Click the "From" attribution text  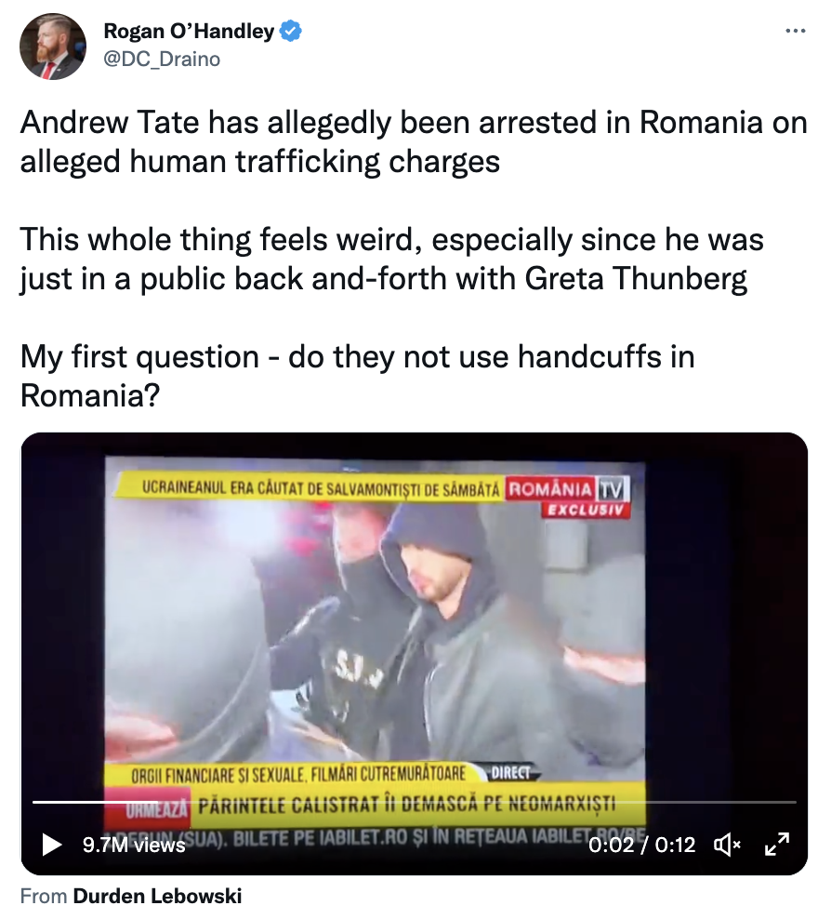(x=44, y=896)
